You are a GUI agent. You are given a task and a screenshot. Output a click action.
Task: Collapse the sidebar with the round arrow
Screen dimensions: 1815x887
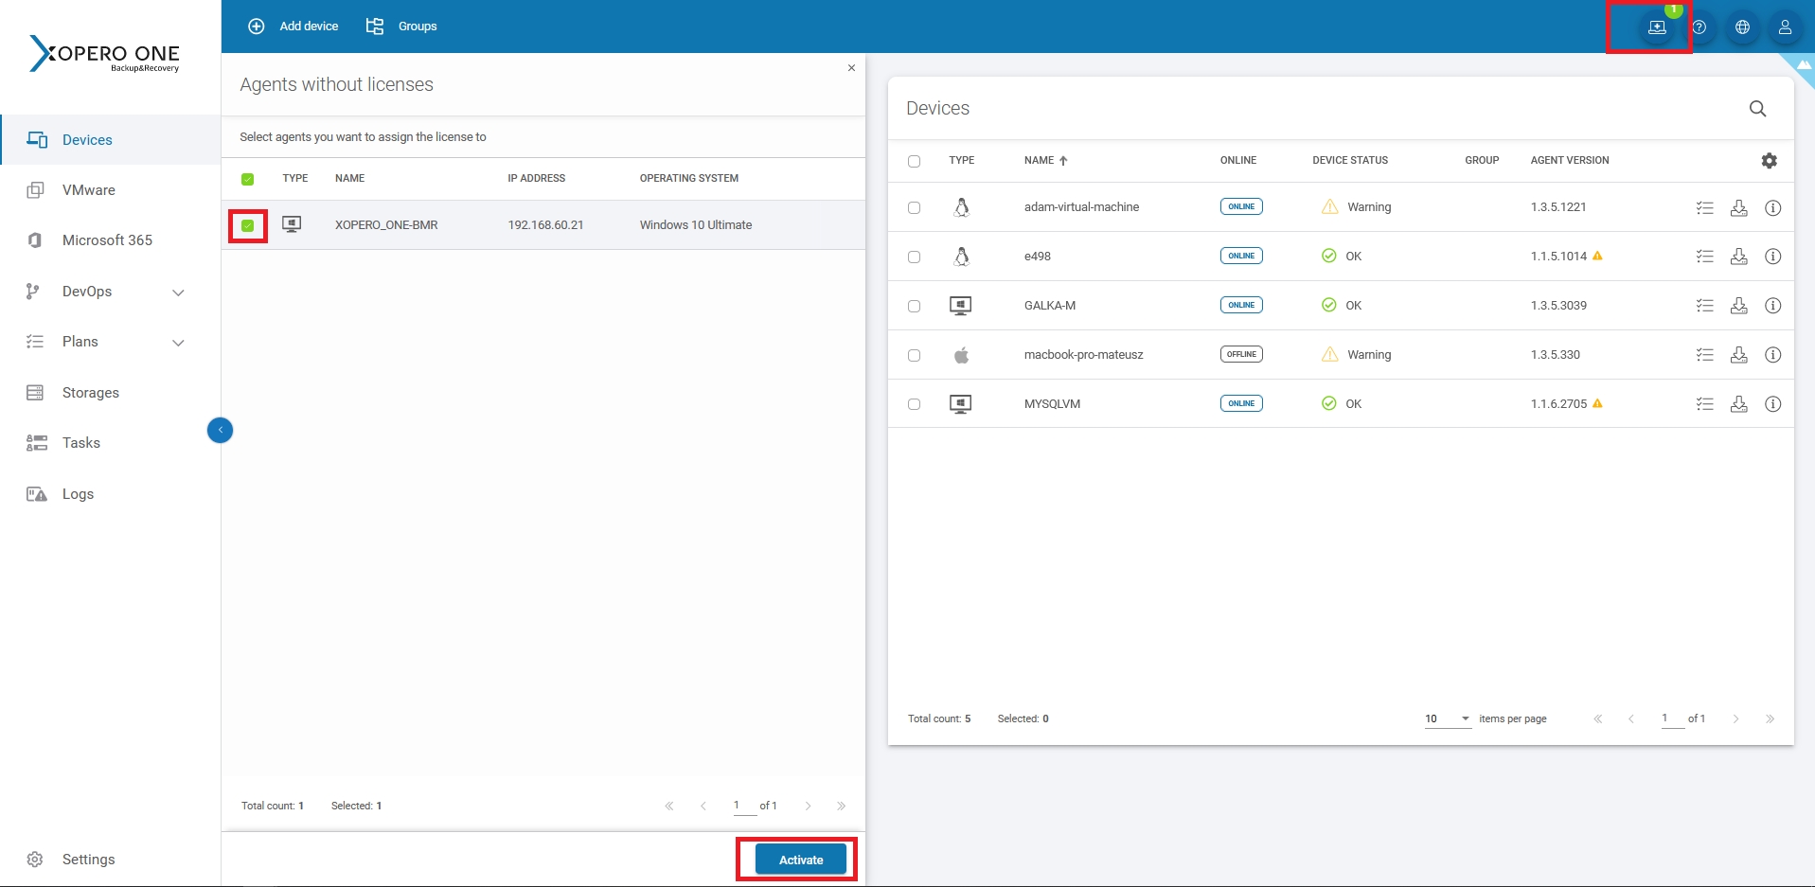click(x=220, y=431)
